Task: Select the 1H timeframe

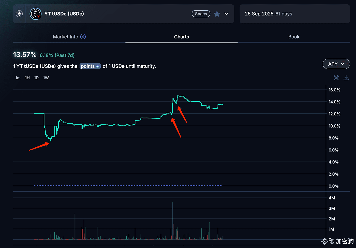Action: pos(27,78)
